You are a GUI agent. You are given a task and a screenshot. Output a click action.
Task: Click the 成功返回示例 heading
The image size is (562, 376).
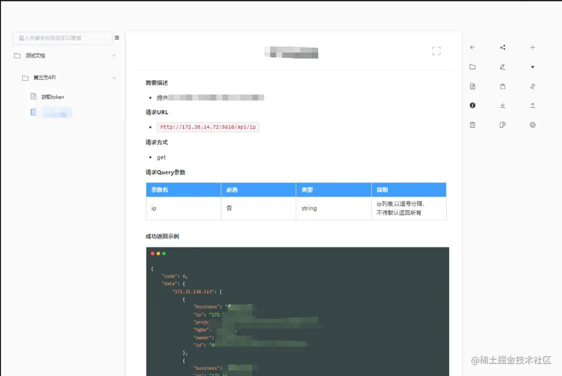point(162,236)
